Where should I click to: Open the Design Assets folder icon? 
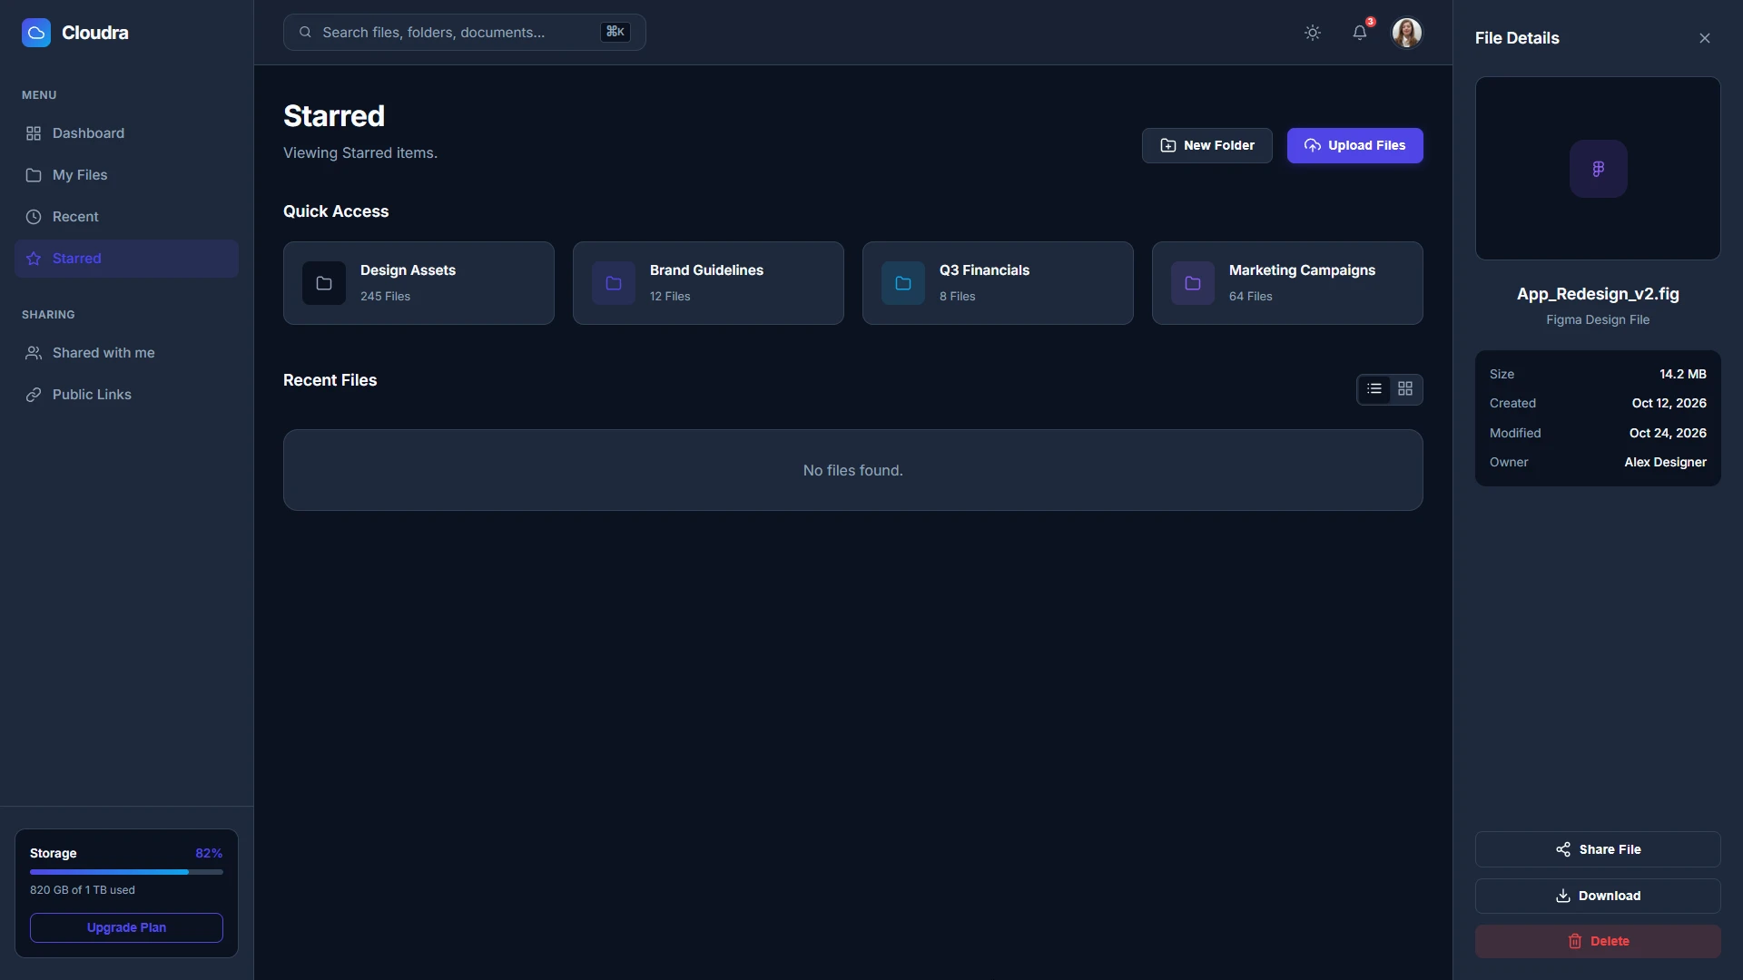point(324,283)
